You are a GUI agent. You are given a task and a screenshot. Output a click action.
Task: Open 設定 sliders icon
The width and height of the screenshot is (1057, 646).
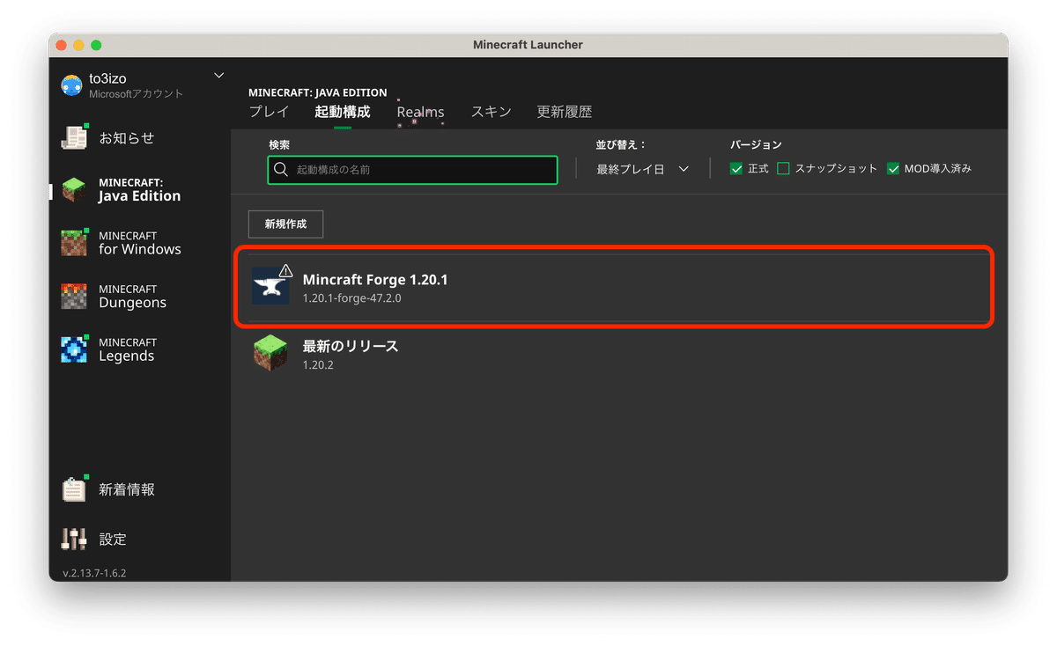[x=74, y=539]
